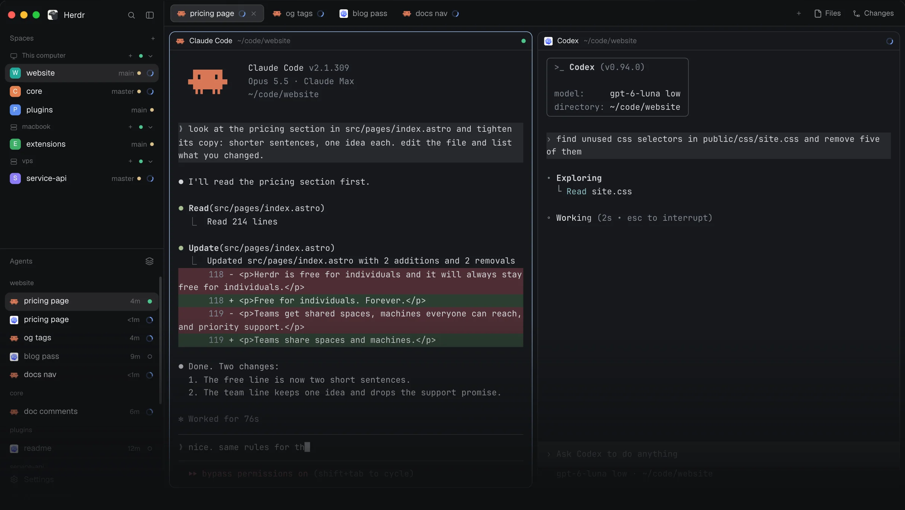
Task: Open the doc comments agent row
Action: (x=81, y=412)
